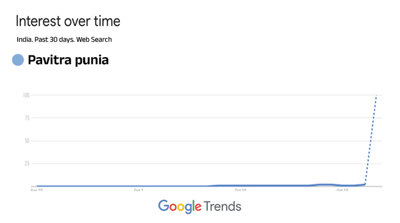Click the 75 label on the y-axis
400x223 pixels.
click(26, 118)
